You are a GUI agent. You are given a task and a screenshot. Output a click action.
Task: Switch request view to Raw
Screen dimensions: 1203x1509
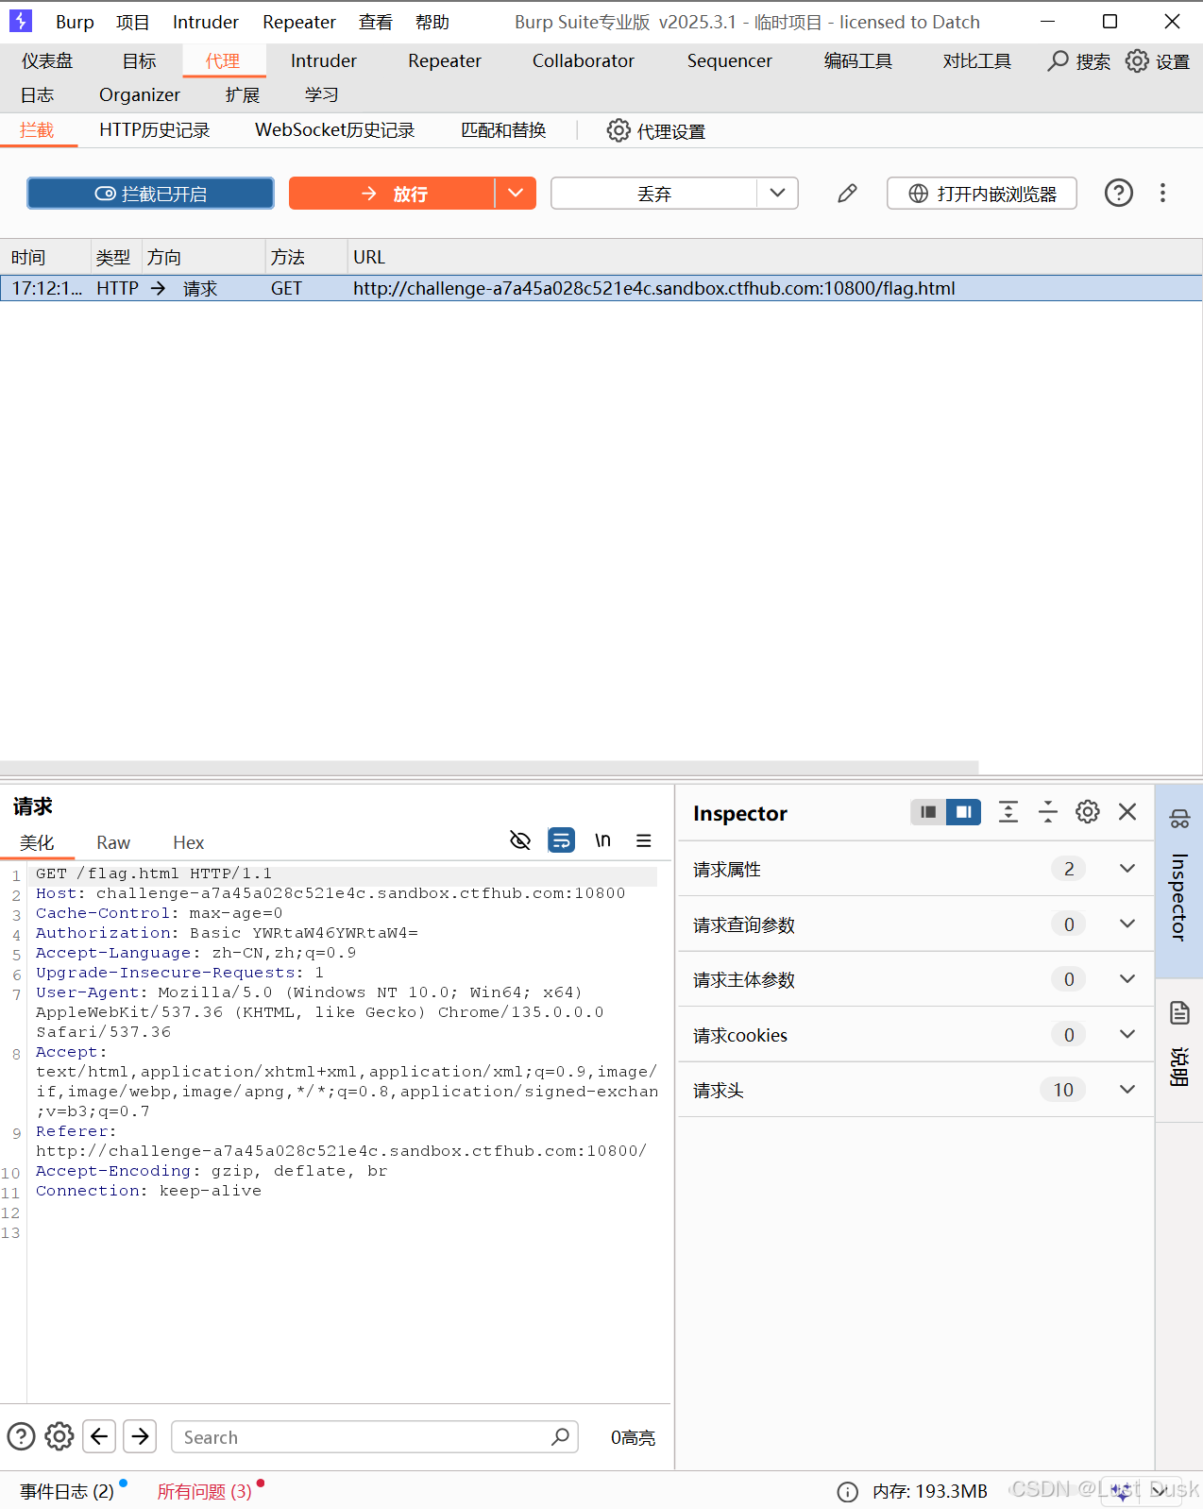(x=113, y=842)
